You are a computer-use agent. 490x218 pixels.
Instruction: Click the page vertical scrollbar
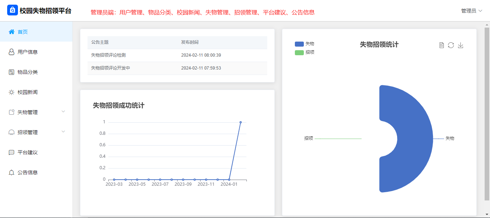pos(487,115)
